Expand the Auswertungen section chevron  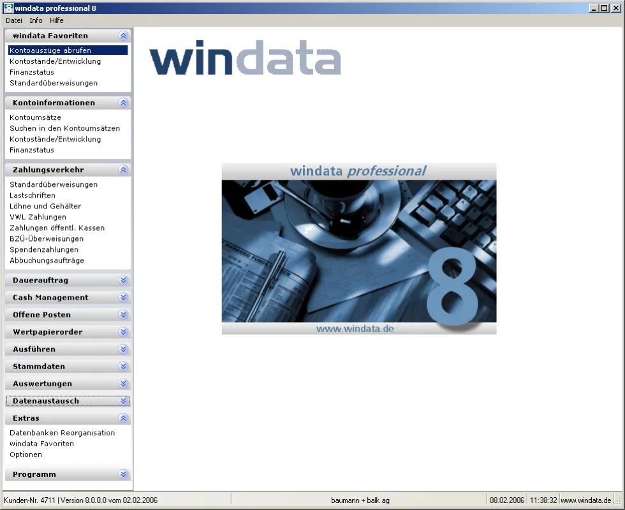tap(123, 384)
